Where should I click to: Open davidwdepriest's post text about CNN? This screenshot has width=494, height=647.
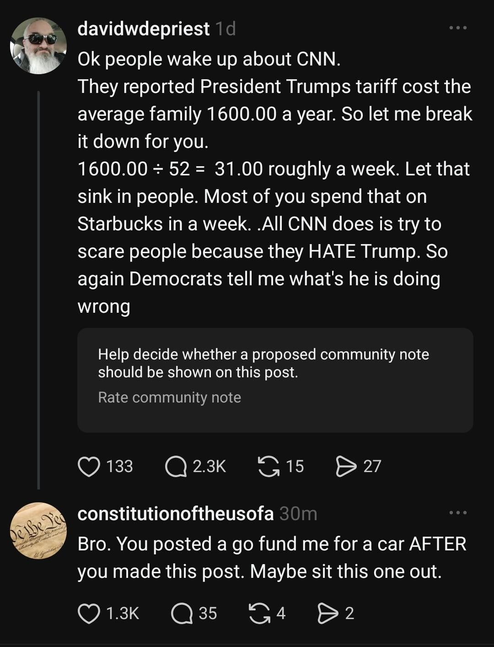pyautogui.click(x=274, y=183)
